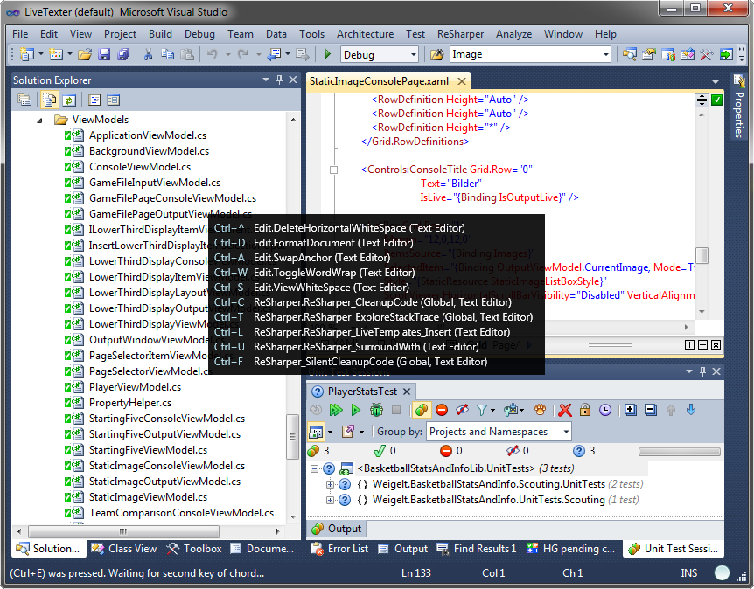Collapse the ViewModels folder
Screen dimensions: 754x589
(x=39, y=121)
